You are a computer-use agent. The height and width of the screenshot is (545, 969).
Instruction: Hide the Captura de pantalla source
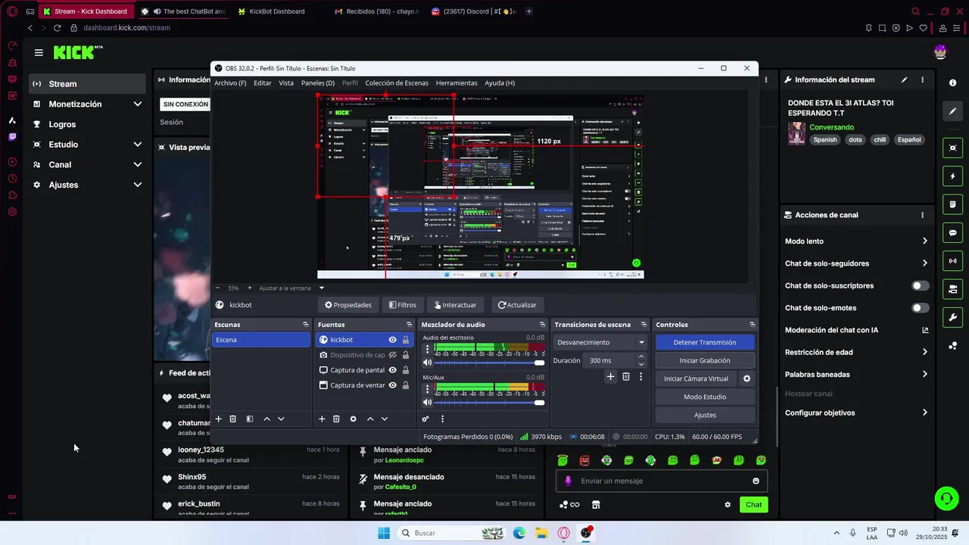point(392,370)
